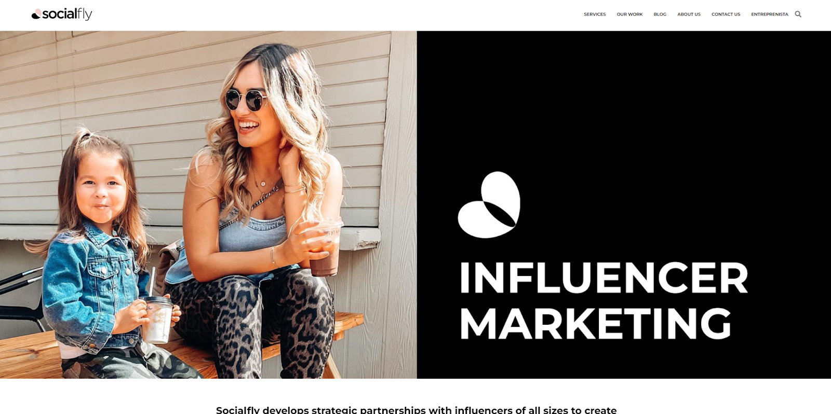Open the Services menu item
The width and height of the screenshot is (831, 414).
[595, 14]
